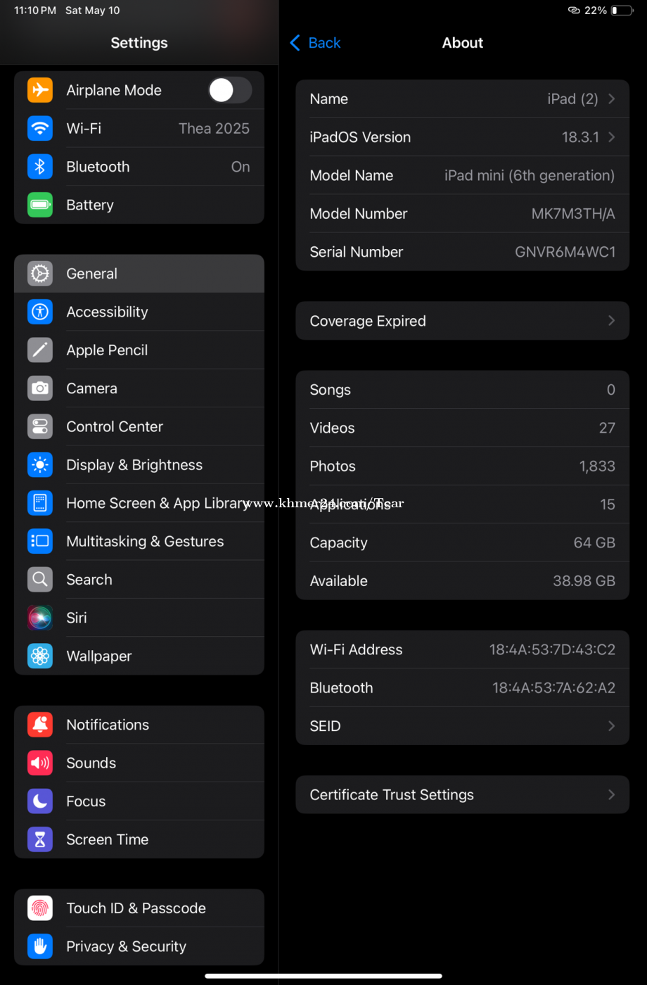Tap the Songs count 0
Viewport: 647px width, 985px height.
click(x=611, y=390)
